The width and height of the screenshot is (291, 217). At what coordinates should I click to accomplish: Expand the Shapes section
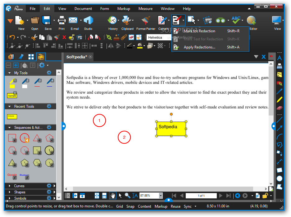pos(9,192)
